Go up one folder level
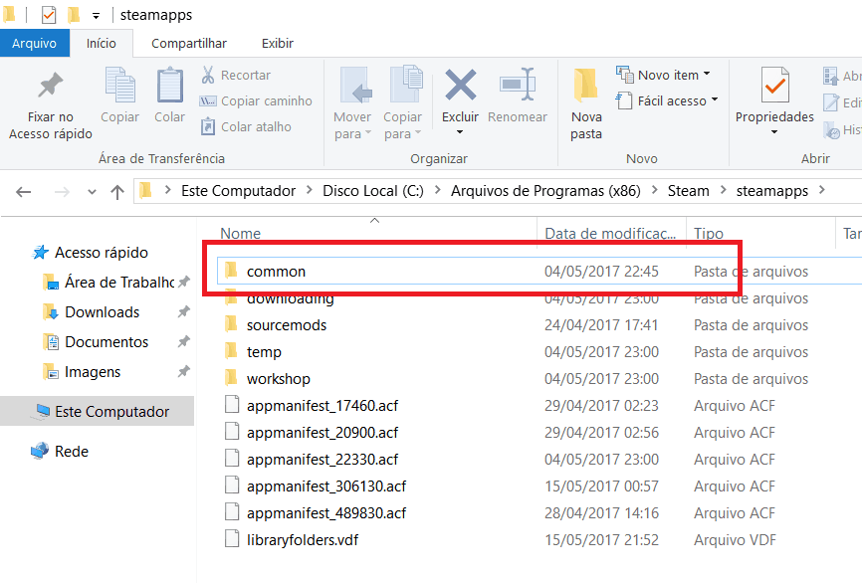 [x=117, y=192]
